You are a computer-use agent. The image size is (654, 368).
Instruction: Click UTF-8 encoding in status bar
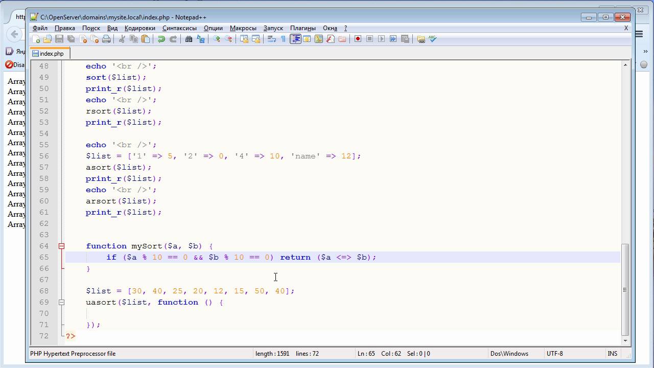click(554, 353)
